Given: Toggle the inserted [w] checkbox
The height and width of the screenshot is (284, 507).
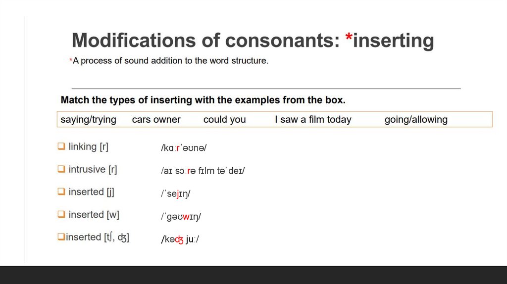Looking at the screenshot, I should (61, 214).
